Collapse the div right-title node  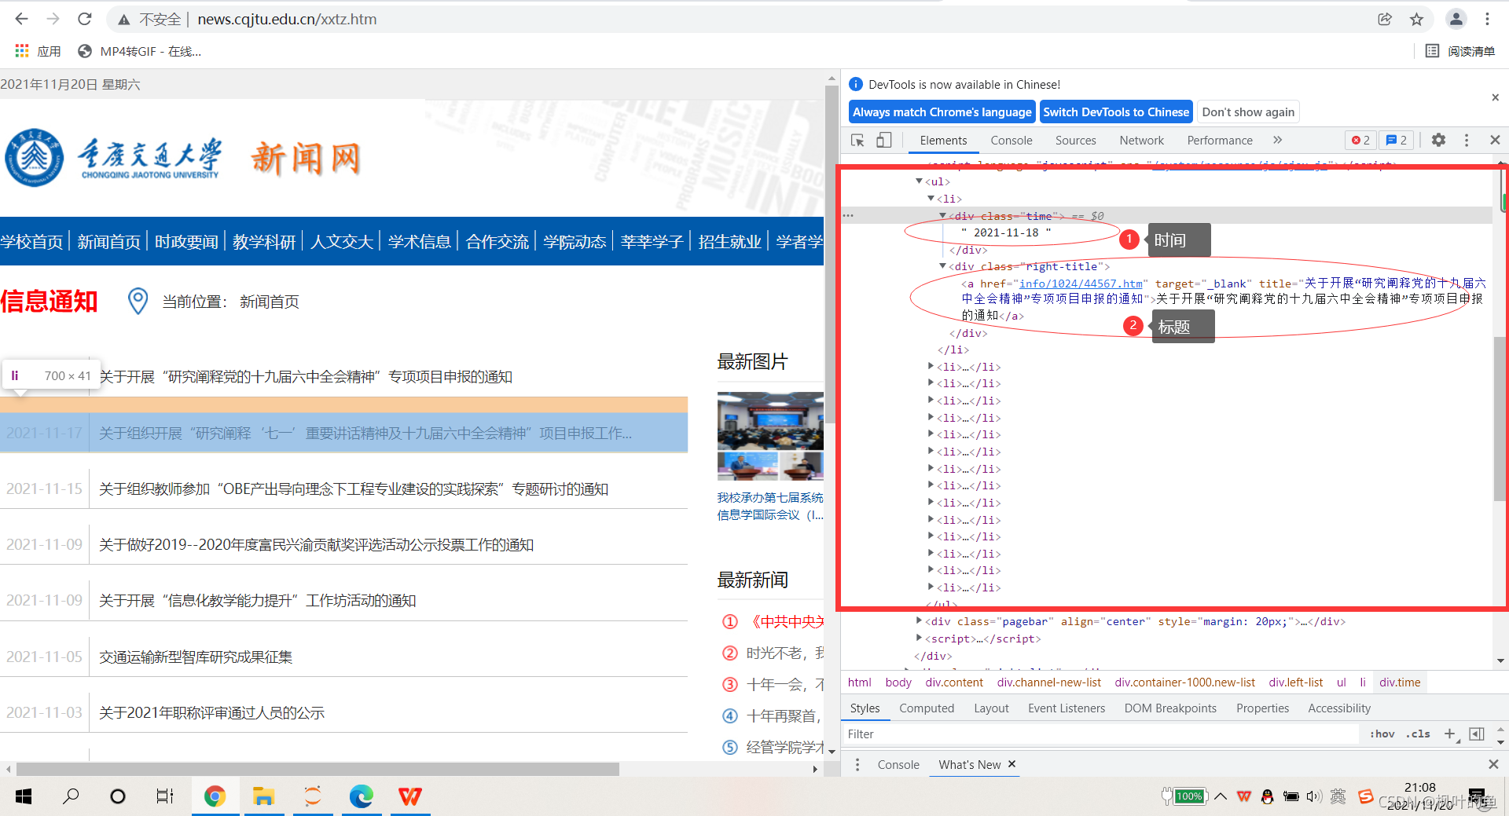tap(942, 266)
